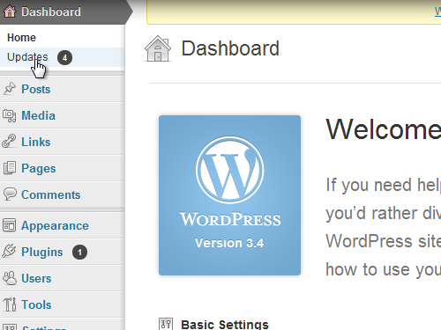
Task: Click the WordPress Version 3.4 logo image
Action: pyautogui.click(x=229, y=195)
